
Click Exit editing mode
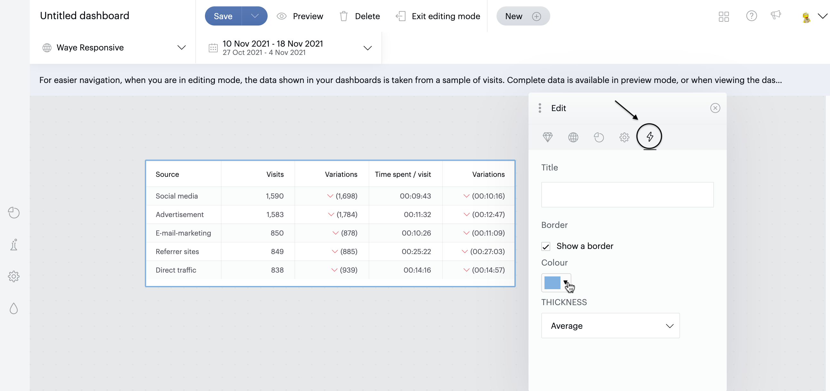click(x=438, y=16)
